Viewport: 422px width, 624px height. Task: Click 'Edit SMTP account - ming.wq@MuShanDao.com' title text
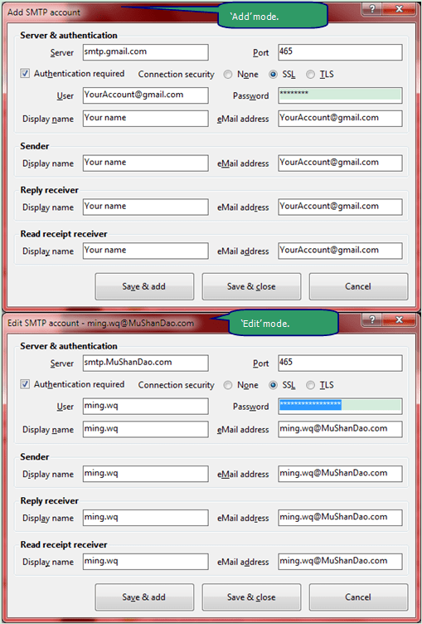[x=101, y=323]
